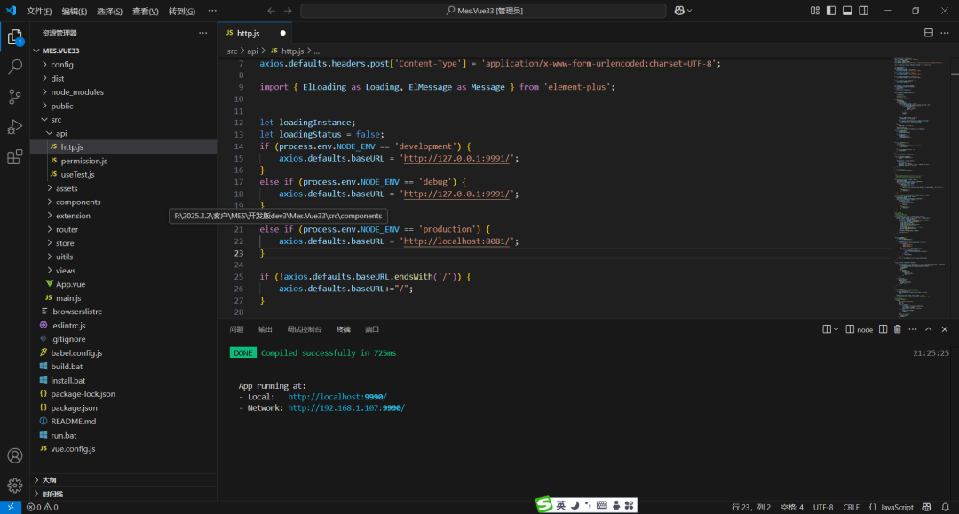The width and height of the screenshot is (959, 514).
Task: Open the Manage gear settings icon
Action: click(x=15, y=485)
